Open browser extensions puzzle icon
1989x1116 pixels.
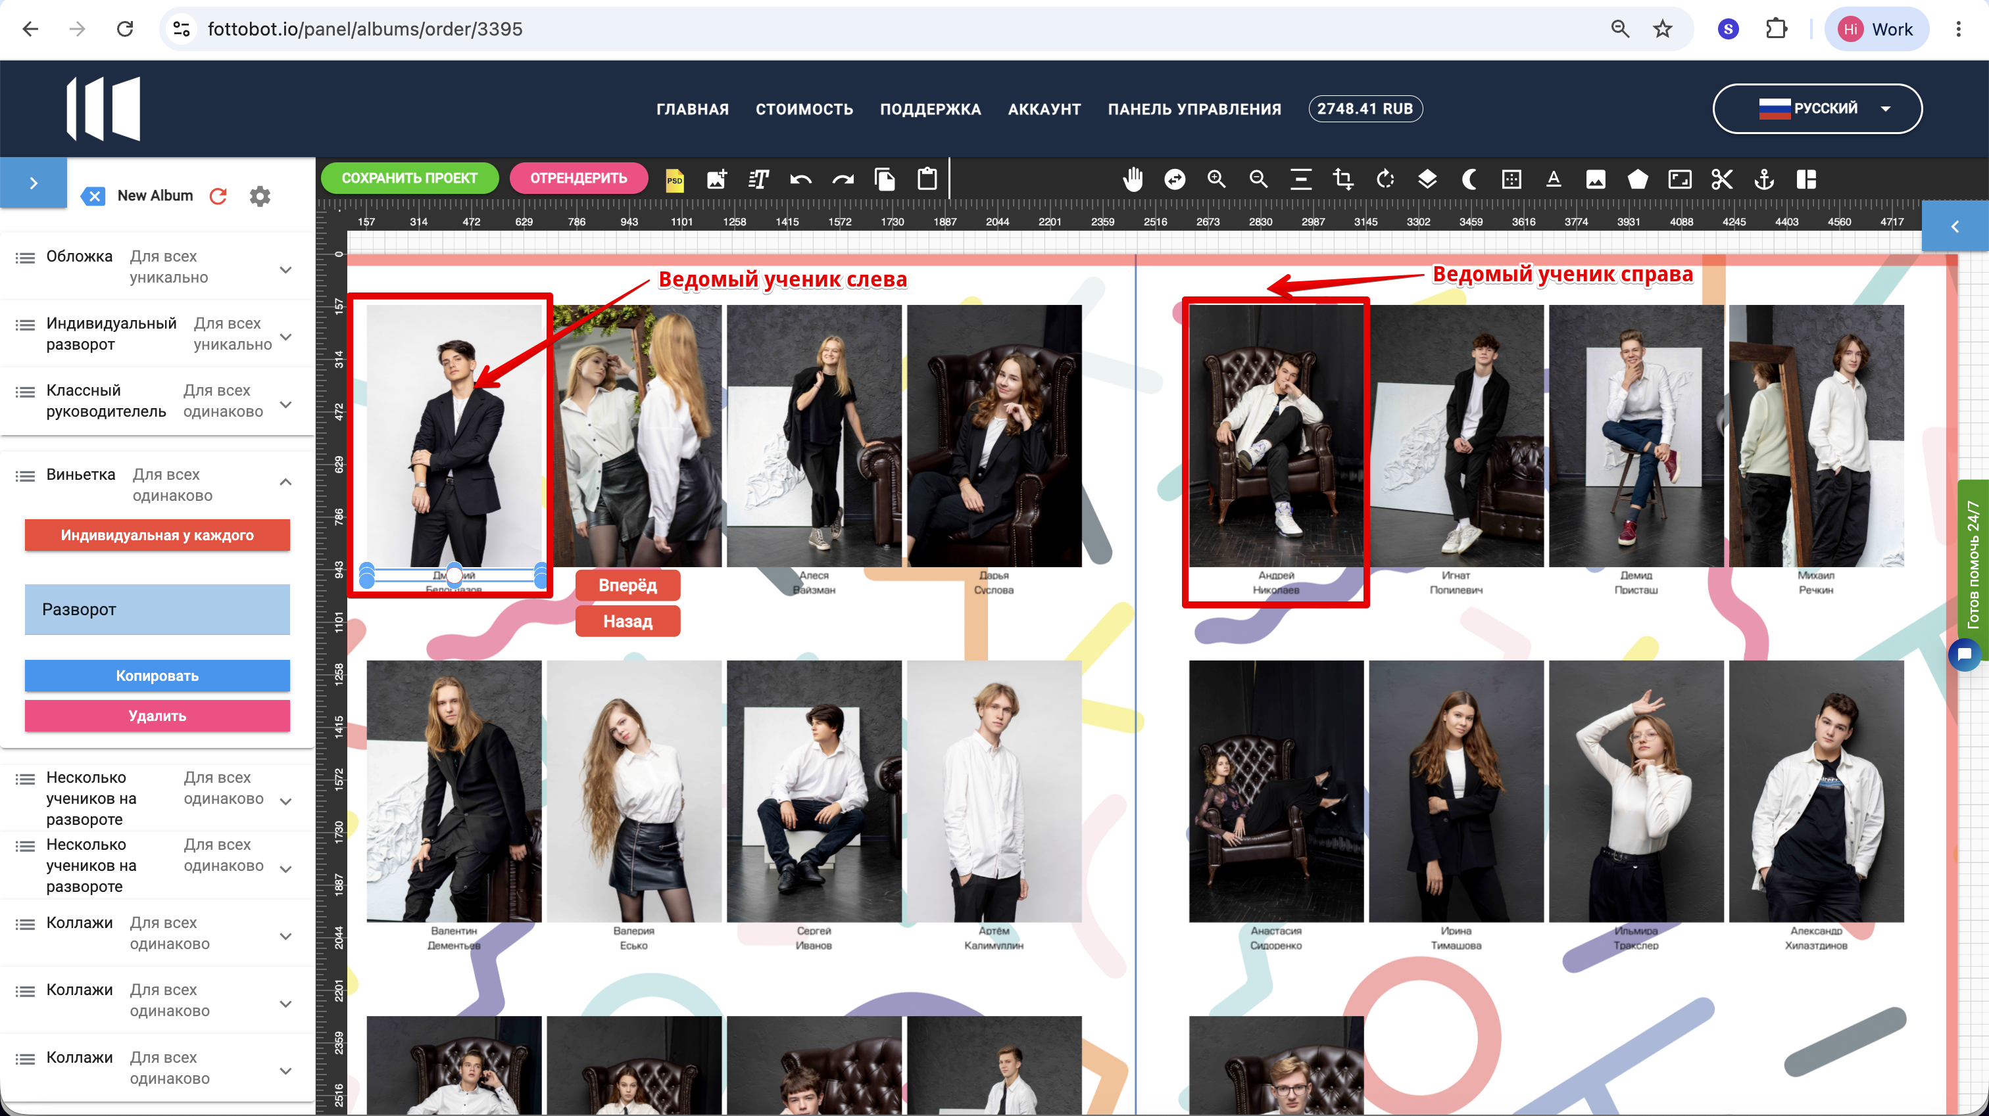pyautogui.click(x=1776, y=30)
